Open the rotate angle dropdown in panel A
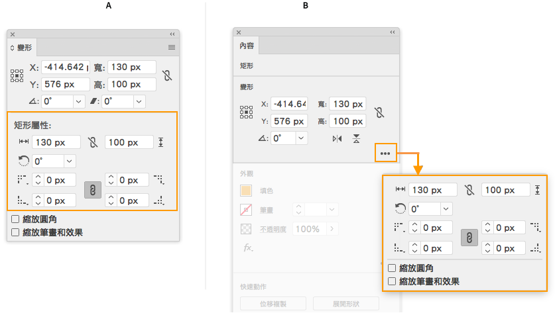The width and height of the screenshot is (555, 315). point(79,101)
